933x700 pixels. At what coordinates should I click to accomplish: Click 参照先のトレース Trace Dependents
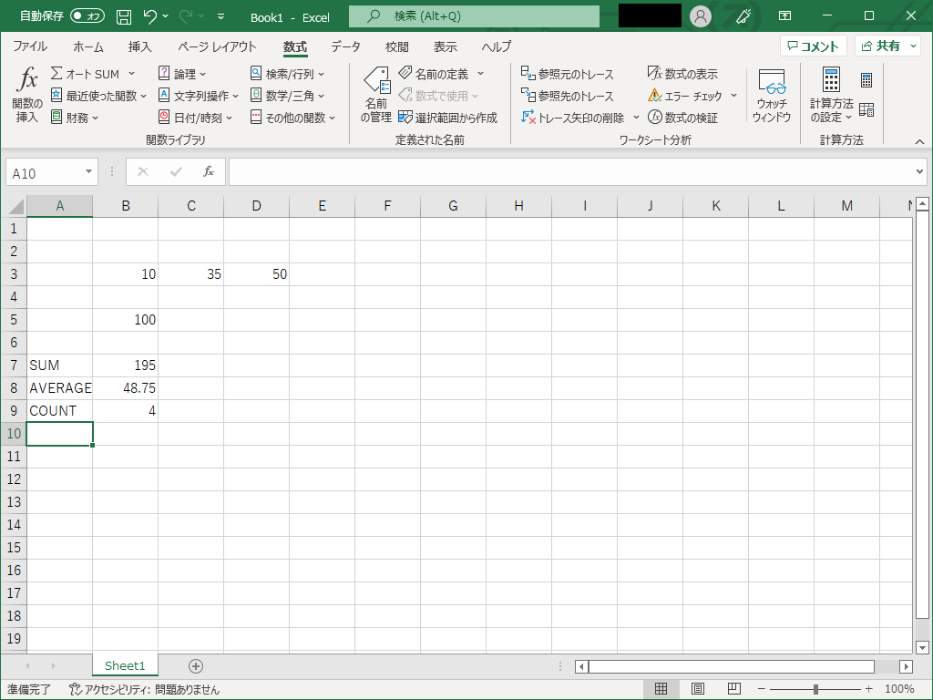pyautogui.click(x=567, y=95)
